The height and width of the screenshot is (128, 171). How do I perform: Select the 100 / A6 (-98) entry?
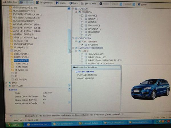point(21,79)
